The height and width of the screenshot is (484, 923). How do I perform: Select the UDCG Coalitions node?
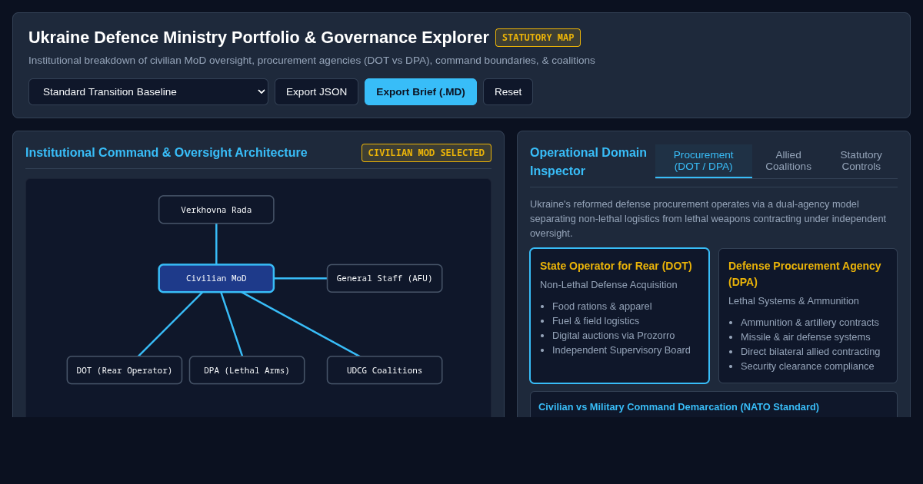(x=385, y=370)
